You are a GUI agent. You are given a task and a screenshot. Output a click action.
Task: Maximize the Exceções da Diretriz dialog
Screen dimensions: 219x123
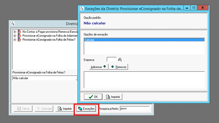pyautogui.click(x=194, y=8)
